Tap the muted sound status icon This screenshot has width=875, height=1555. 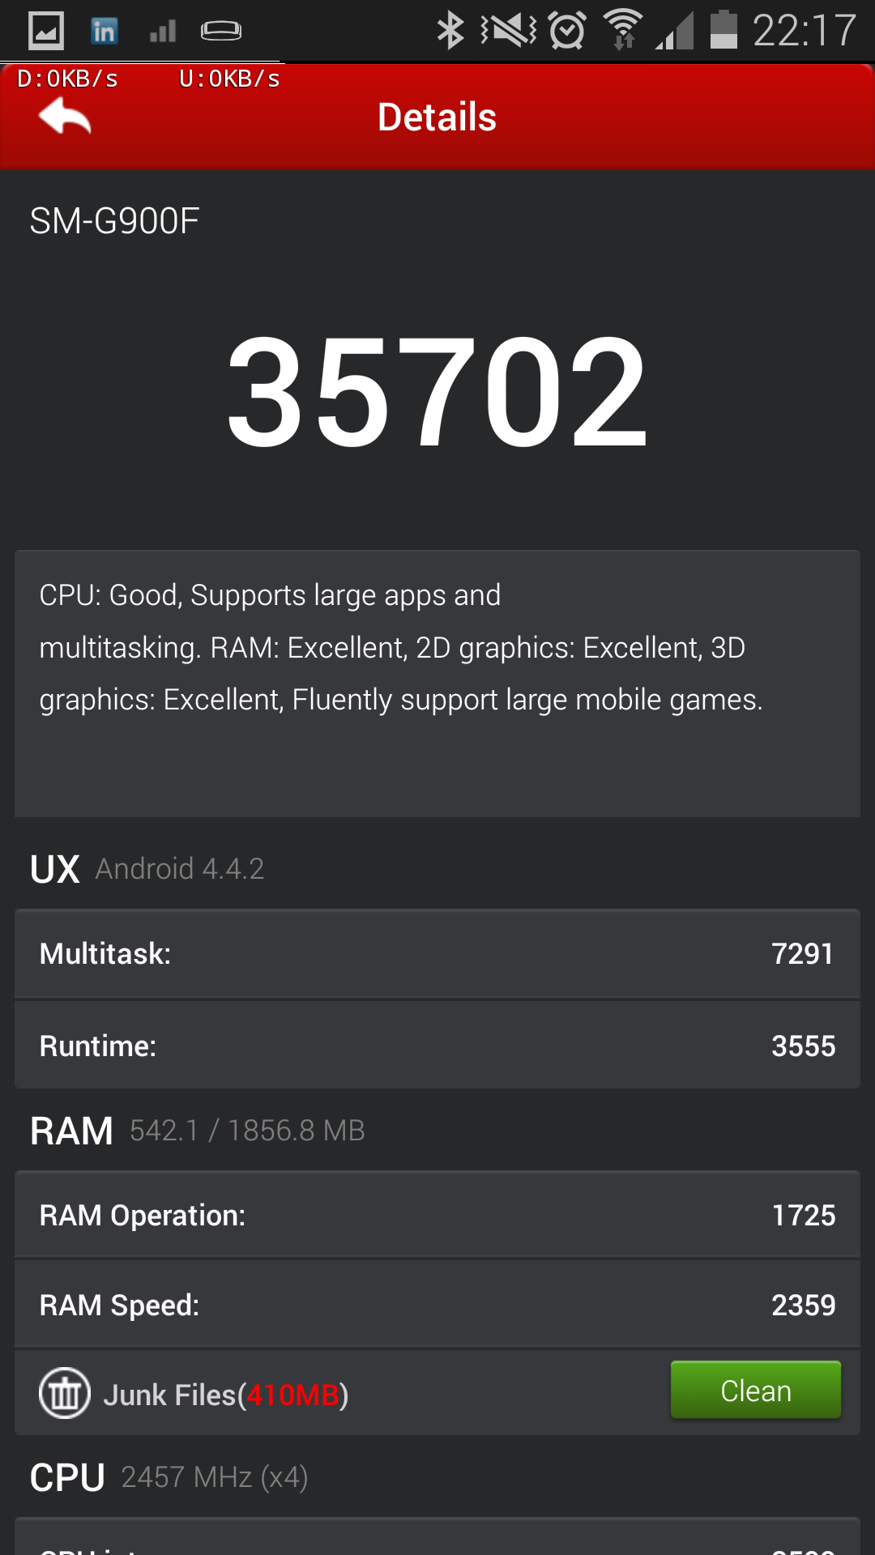(509, 31)
